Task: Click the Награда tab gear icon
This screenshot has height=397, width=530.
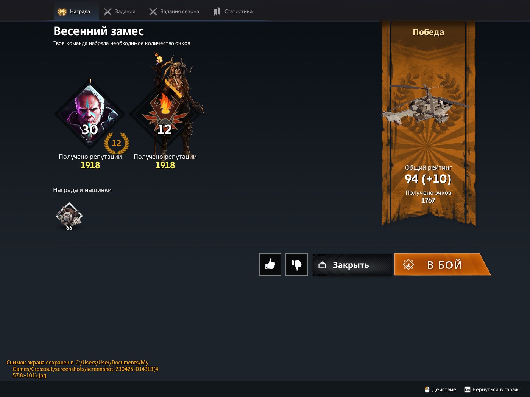Action: pos(62,12)
